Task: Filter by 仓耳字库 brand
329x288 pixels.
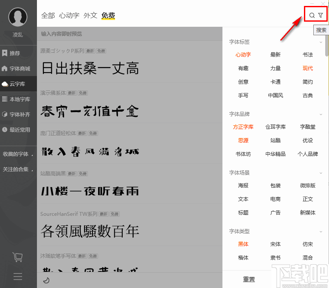Action: [276, 127]
